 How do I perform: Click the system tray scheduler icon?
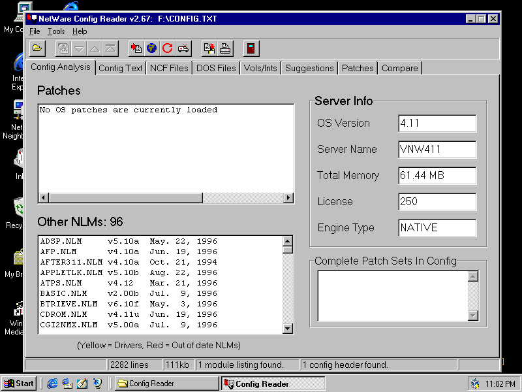pos(476,384)
